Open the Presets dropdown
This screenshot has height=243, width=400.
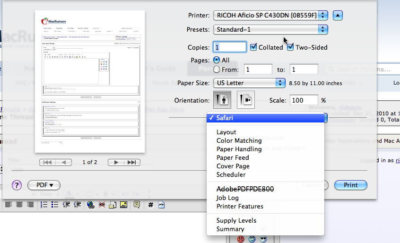point(270,30)
